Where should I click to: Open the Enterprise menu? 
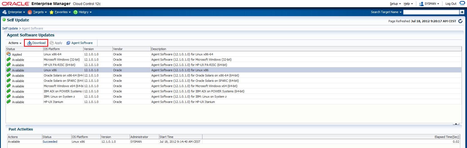tap(14, 12)
